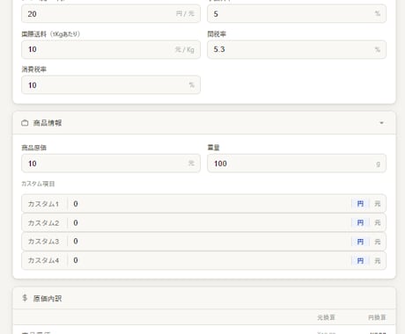Click the dollar icon beside 原価内訳
The width and height of the screenshot is (405, 334).
[x=25, y=298]
